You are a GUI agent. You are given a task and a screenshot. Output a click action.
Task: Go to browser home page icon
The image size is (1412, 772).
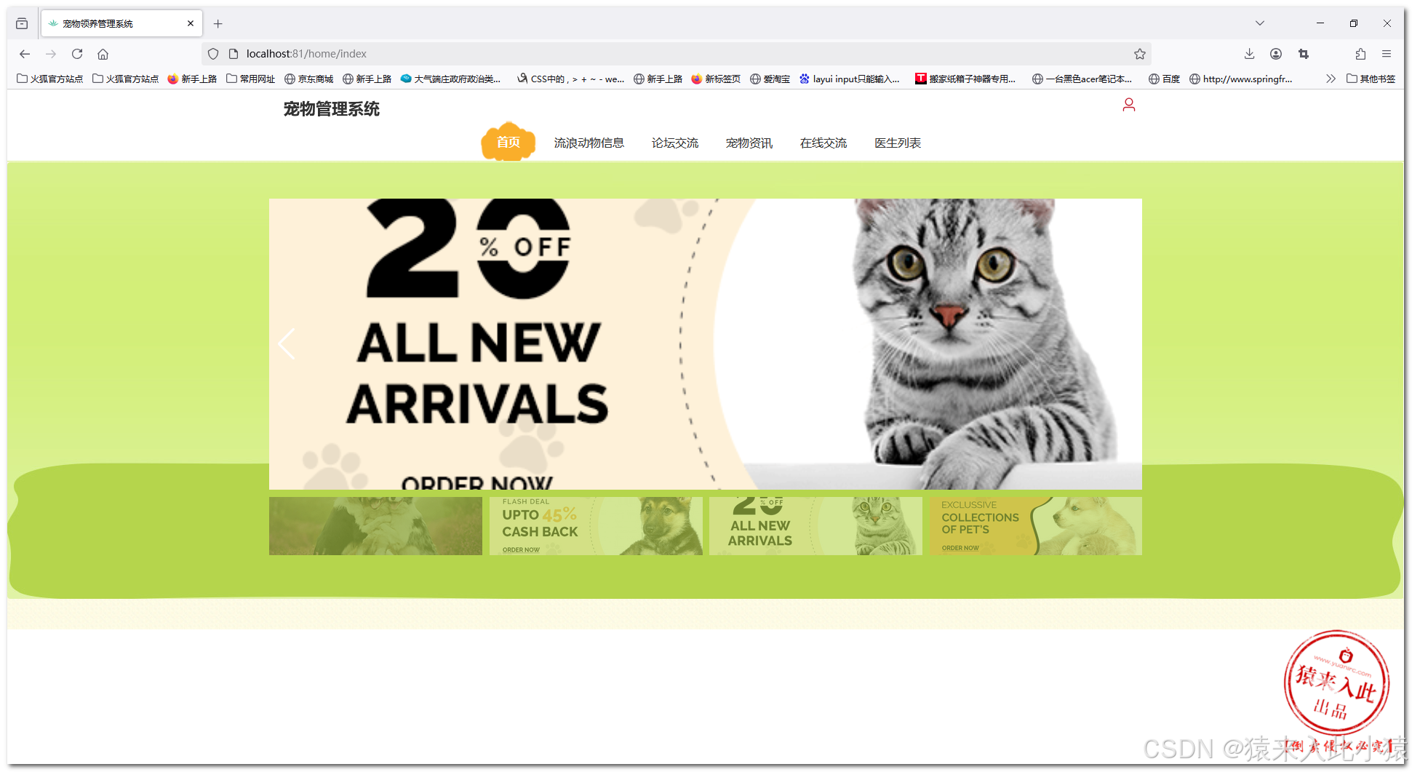pos(103,54)
